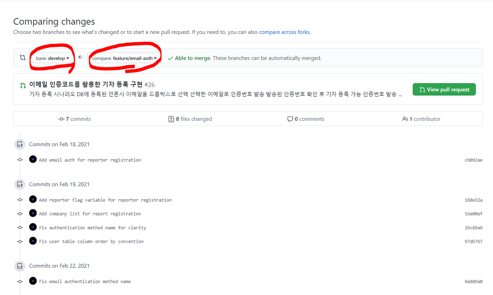Screen dimensions: 493x295
Task: Click the file diff icon in files changed tab
Action: click(171, 119)
